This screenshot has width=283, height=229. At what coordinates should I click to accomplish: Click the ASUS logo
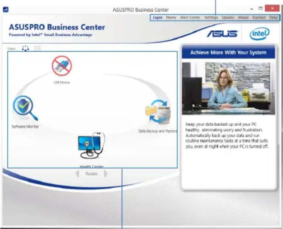(222, 34)
